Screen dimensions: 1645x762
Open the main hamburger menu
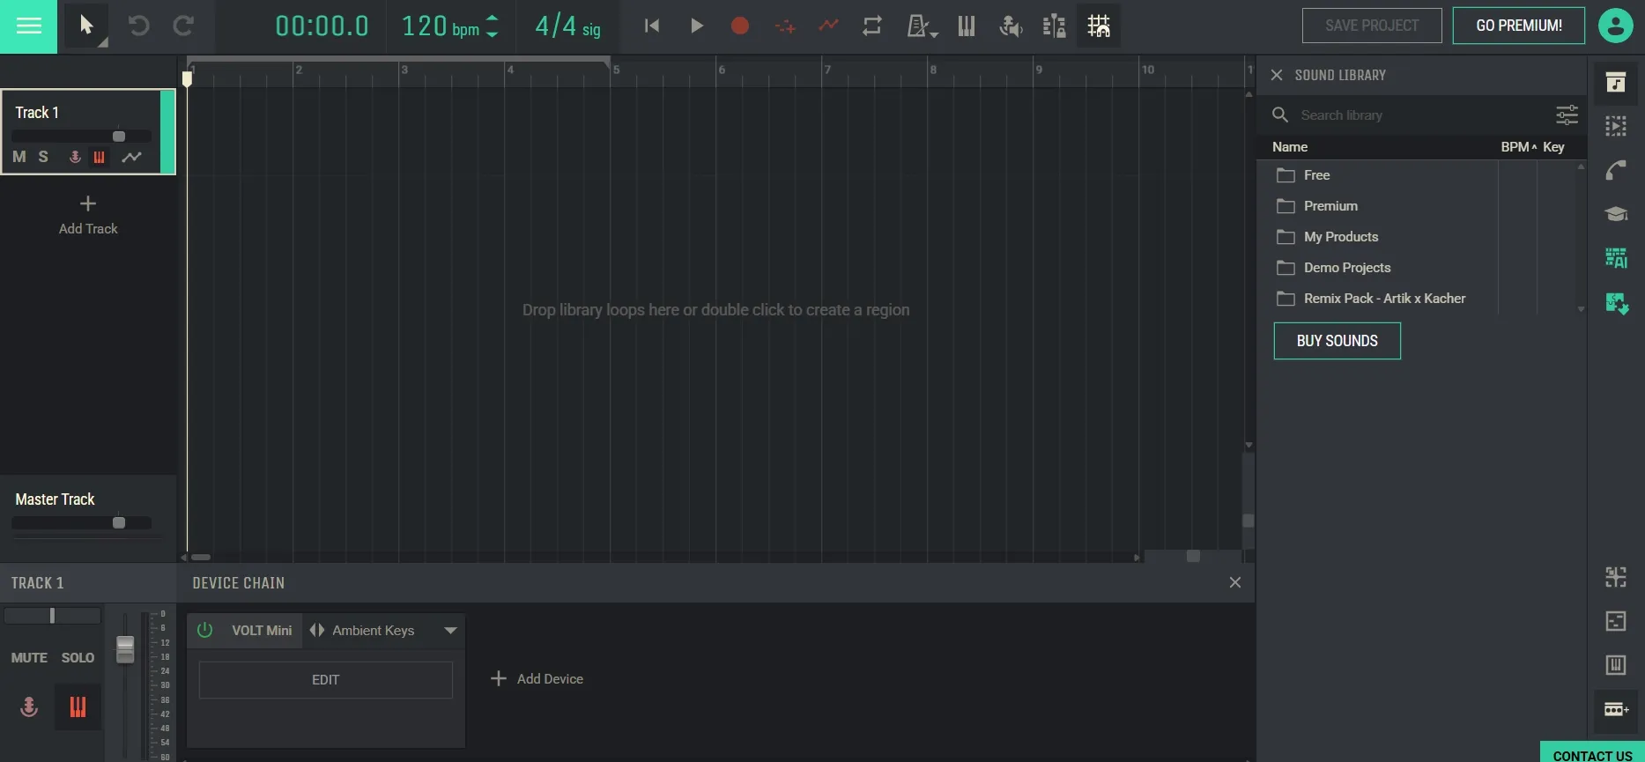click(28, 26)
